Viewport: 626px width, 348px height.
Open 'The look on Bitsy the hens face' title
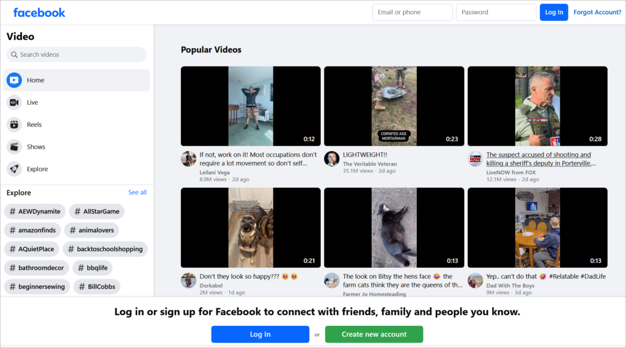(x=402, y=281)
